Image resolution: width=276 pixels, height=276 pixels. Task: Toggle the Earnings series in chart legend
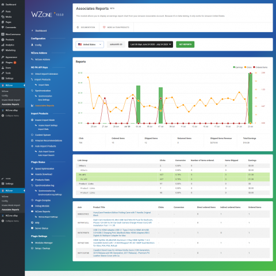238,67
